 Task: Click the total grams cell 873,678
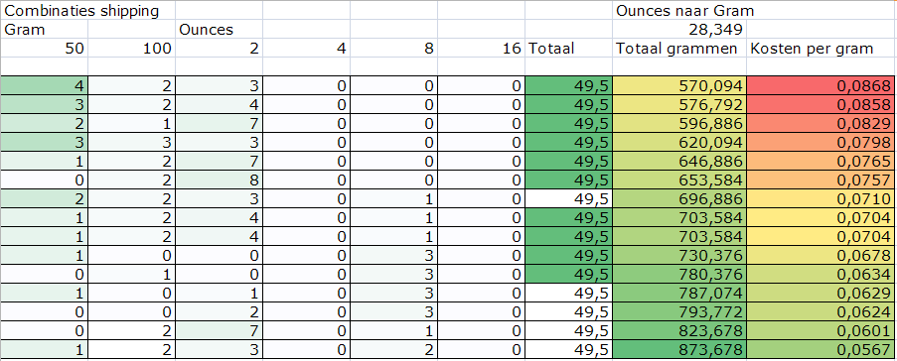point(679,349)
